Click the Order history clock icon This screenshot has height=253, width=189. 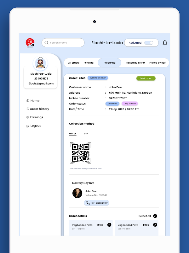tap(28, 109)
